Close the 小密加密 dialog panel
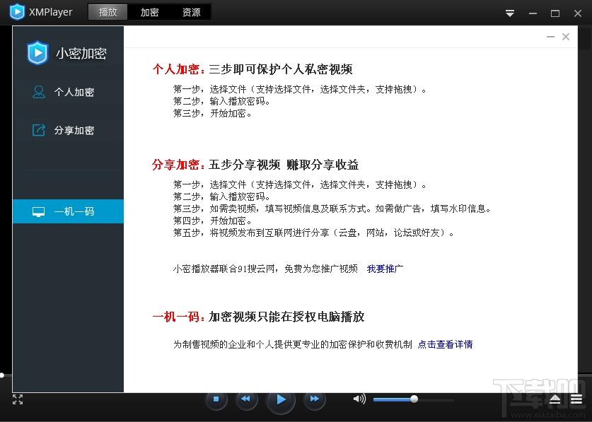The height and width of the screenshot is (422, 592). tap(566, 37)
